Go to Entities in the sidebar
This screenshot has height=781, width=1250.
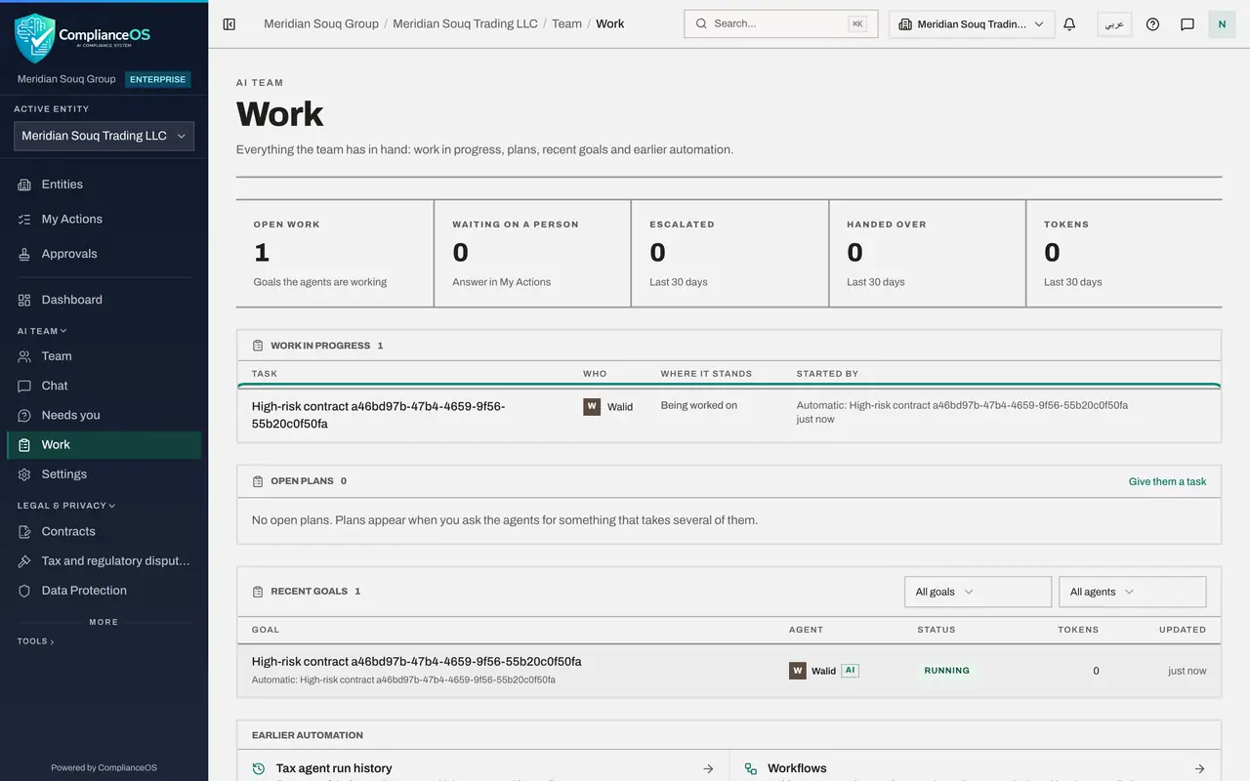coord(104,185)
